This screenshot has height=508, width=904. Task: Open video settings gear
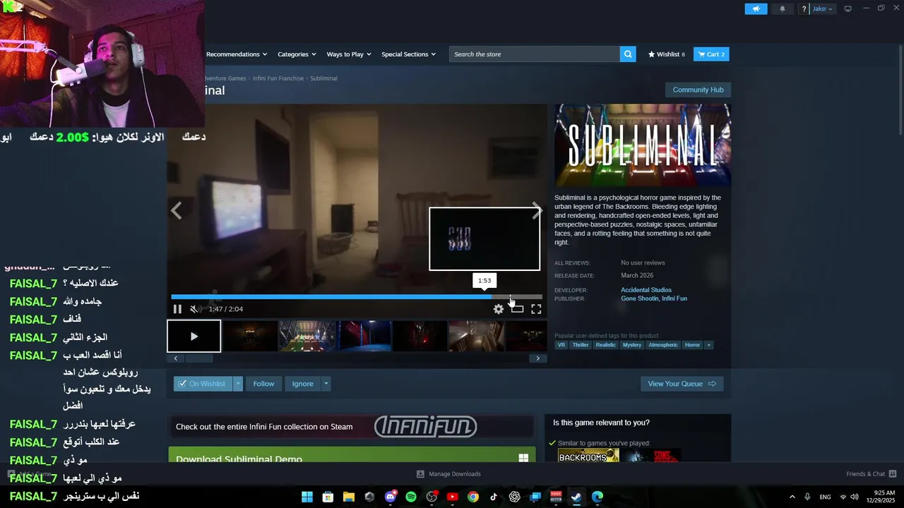(499, 309)
